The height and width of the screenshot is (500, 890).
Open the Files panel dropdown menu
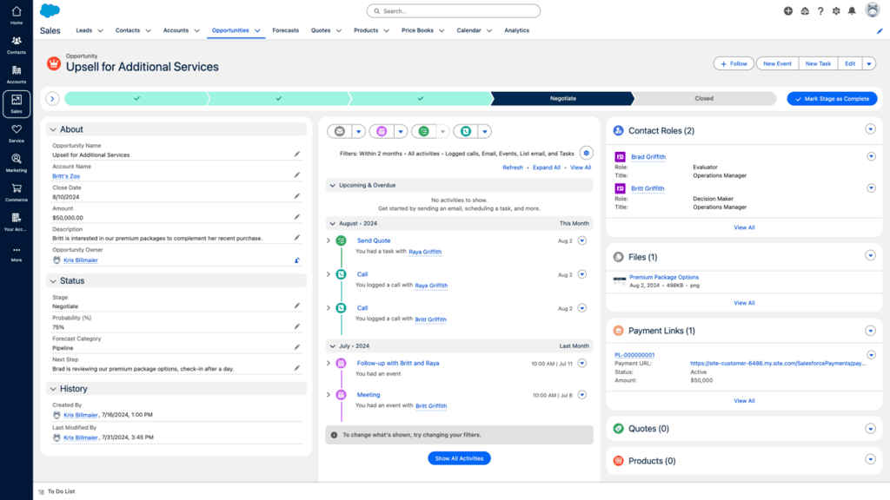click(x=870, y=256)
